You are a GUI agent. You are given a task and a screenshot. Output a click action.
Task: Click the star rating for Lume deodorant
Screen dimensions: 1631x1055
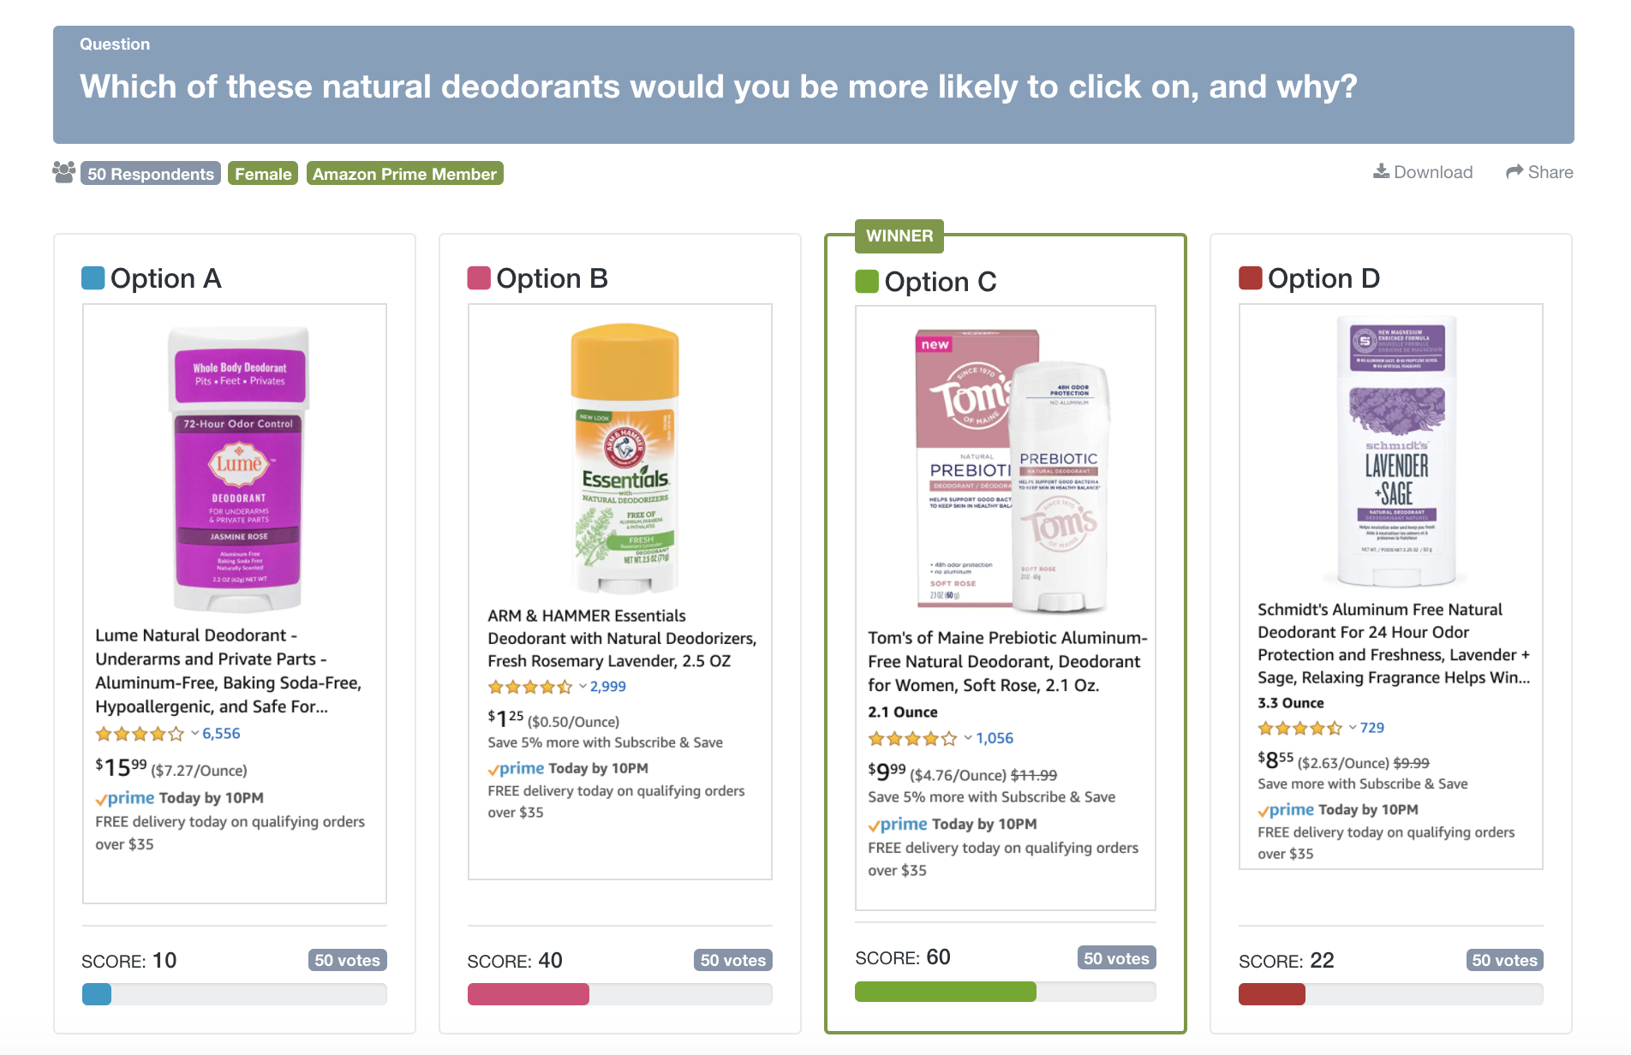click(140, 734)
